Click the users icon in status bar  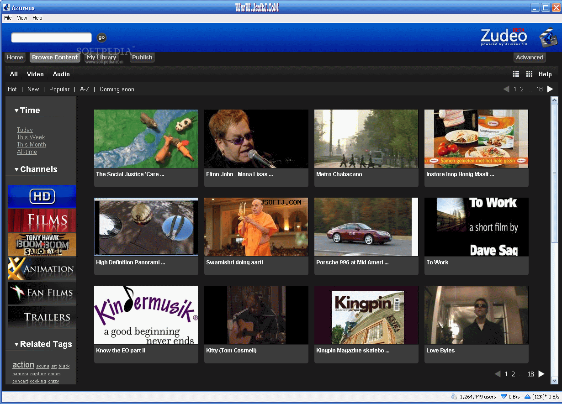tap(454, 397)
